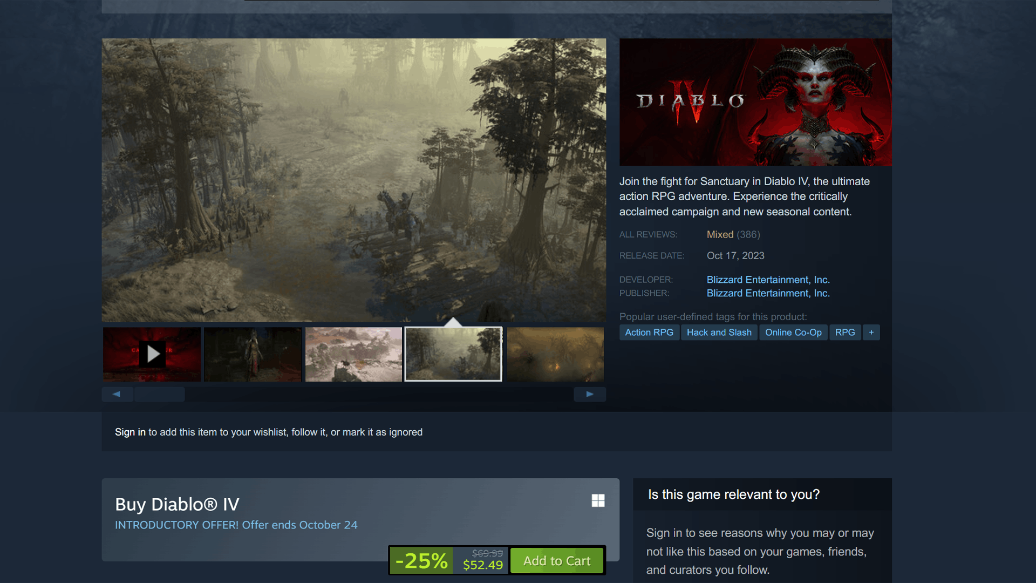Click the Add to Cart button
The image size is (1036, 583).
[556, 560]
